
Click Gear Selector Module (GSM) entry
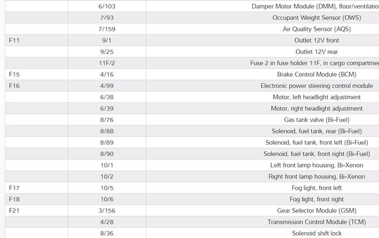click(x=317, y=211)
